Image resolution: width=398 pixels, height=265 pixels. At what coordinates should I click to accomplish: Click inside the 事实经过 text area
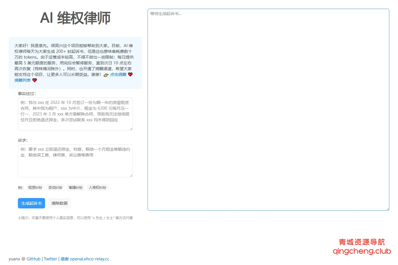[75, 113]
